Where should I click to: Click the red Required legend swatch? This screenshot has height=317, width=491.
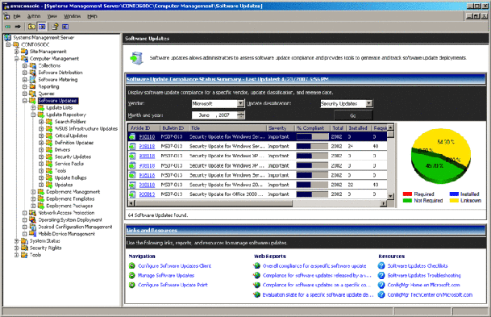coord(407,194)
